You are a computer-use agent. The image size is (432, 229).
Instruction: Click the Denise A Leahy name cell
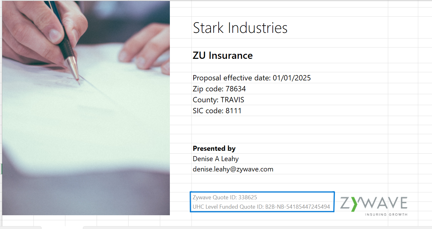[x=216, y=159]
